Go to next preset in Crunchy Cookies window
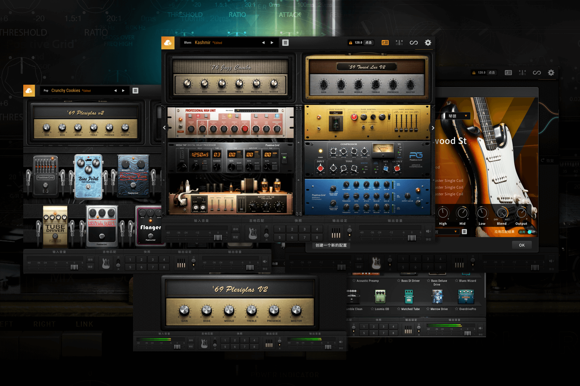 (x=123, y=91)
